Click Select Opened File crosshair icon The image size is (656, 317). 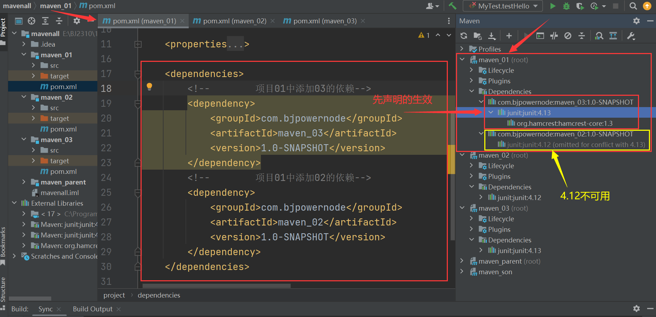tap(32, 21)
